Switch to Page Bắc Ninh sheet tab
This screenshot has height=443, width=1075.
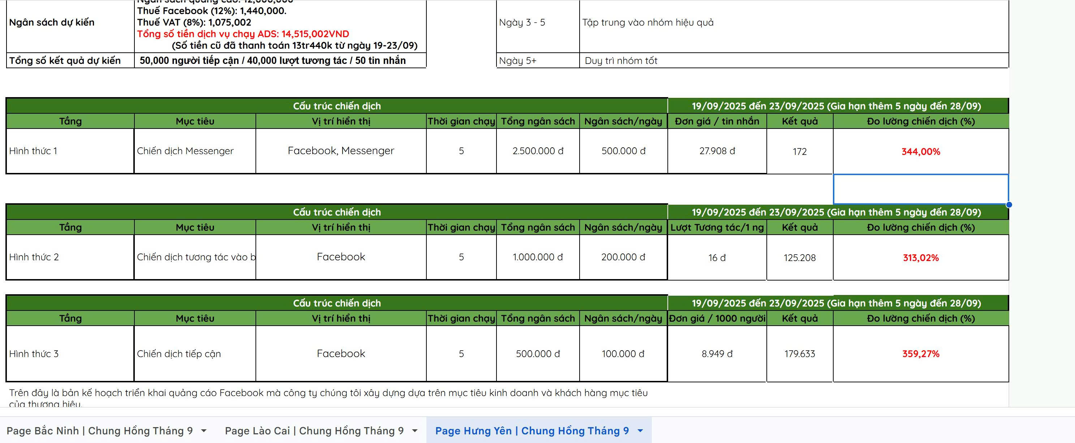coord(99,431)
